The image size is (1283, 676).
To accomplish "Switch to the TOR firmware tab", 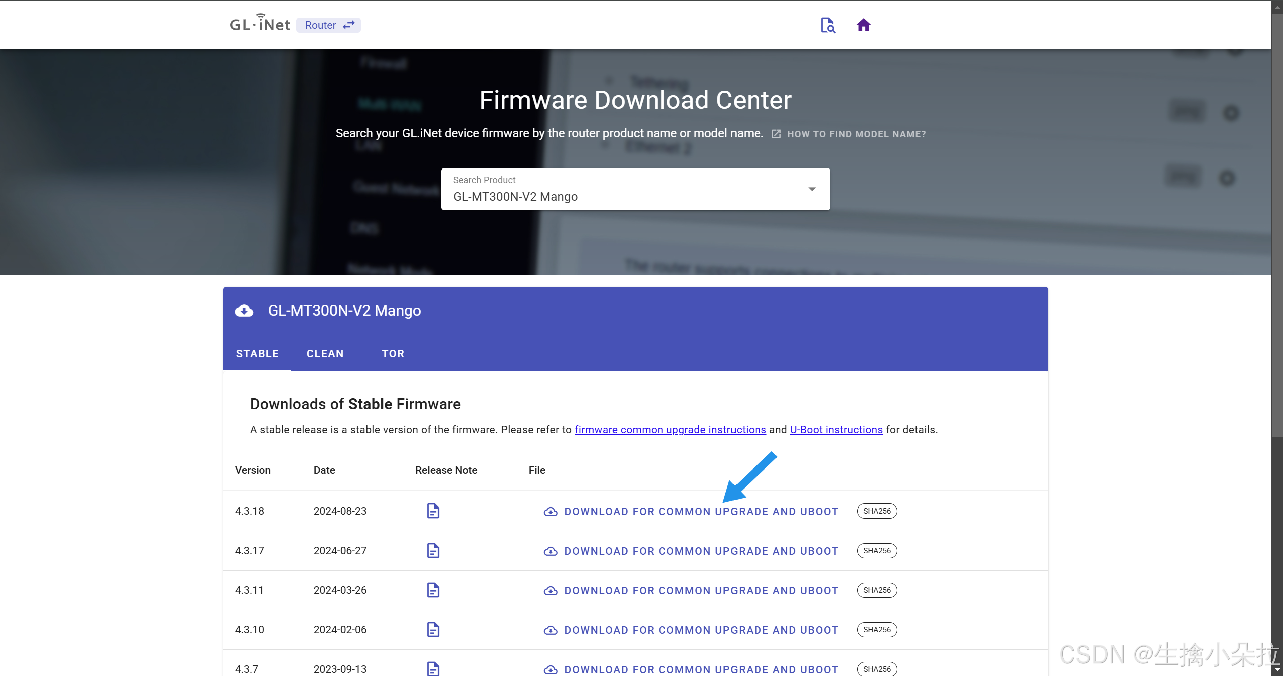I will click(x=393, y=354).
